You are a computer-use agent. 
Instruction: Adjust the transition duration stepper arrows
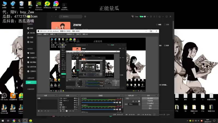point(140,104)
